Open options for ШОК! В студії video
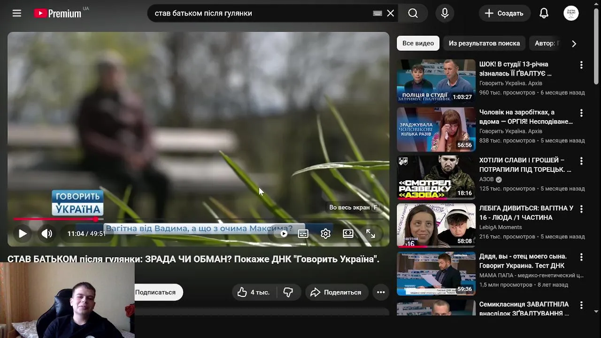Screen dimensions: 601x338 (581, 65)
